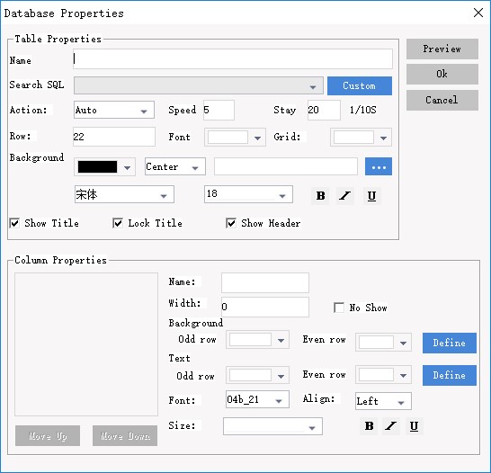This screenshot has width=491, height=473.
Task: Click the Speed input field
Action: (219, 110)
